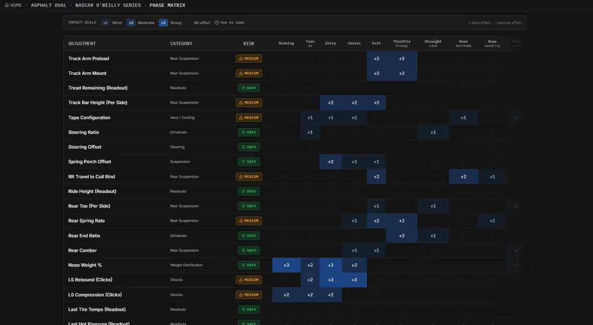Click Safe badge for Ride Height
Image resolution: width=593 pixels, height=325 pixels.
click(x=249, y=191)
